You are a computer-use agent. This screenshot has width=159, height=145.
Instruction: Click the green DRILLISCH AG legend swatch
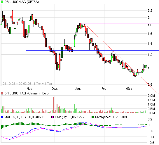(x=2, y=2)
